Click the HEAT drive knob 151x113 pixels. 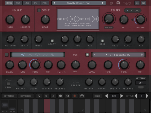click(45, 19)
